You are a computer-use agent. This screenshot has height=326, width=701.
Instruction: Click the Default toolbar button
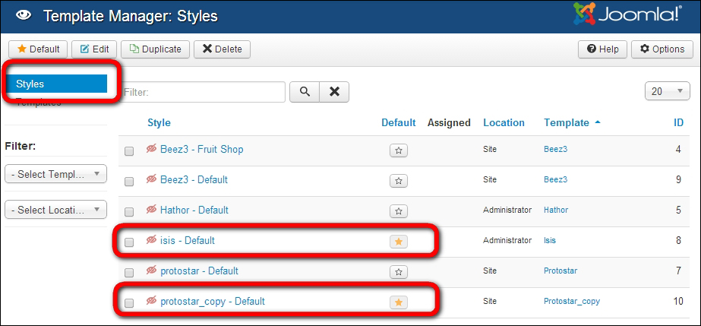click(x=38, y=49)
